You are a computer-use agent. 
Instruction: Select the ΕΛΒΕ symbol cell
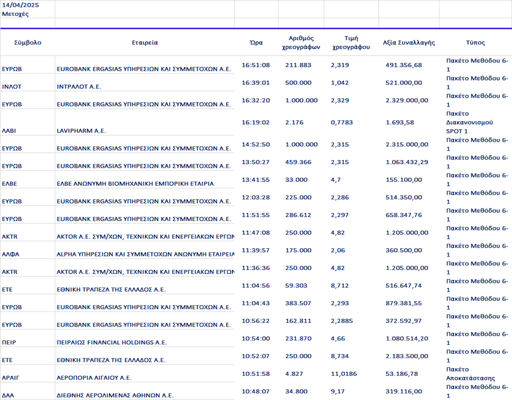[9, 184]
